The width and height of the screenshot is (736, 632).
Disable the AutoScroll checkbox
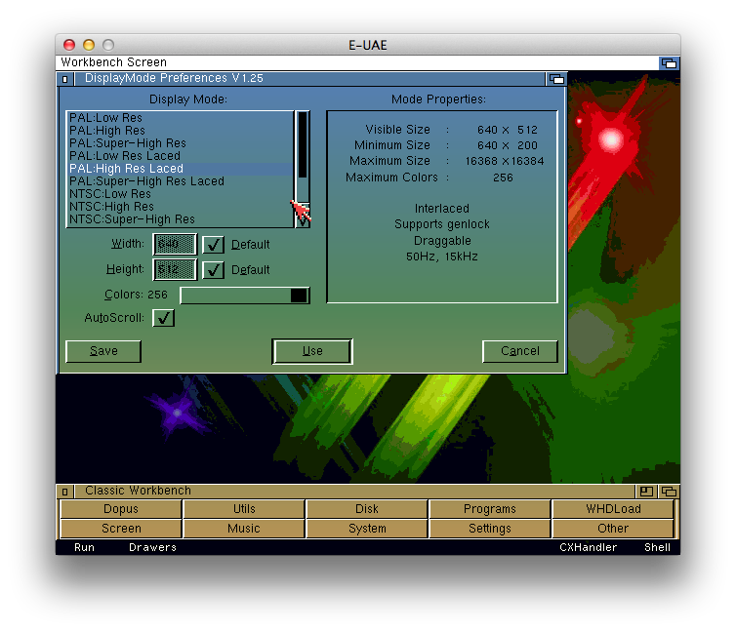[163, 318]
